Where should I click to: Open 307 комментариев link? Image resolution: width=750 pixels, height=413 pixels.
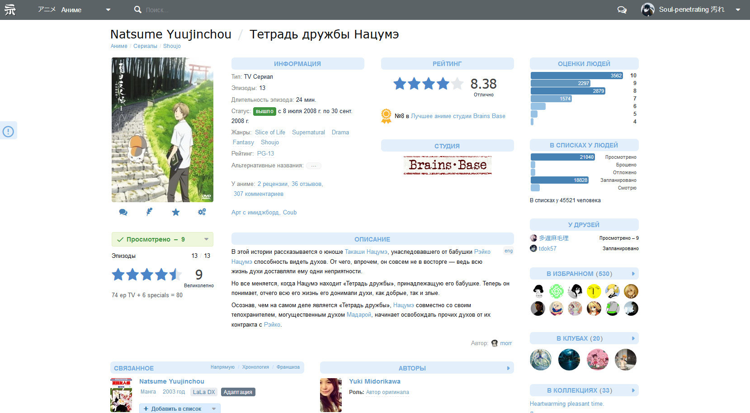(x=259, y=194)
